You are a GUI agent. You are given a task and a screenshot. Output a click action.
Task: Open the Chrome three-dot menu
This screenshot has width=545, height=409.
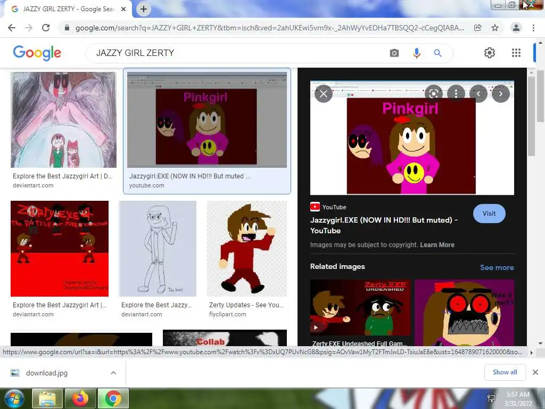pos(533,28)
